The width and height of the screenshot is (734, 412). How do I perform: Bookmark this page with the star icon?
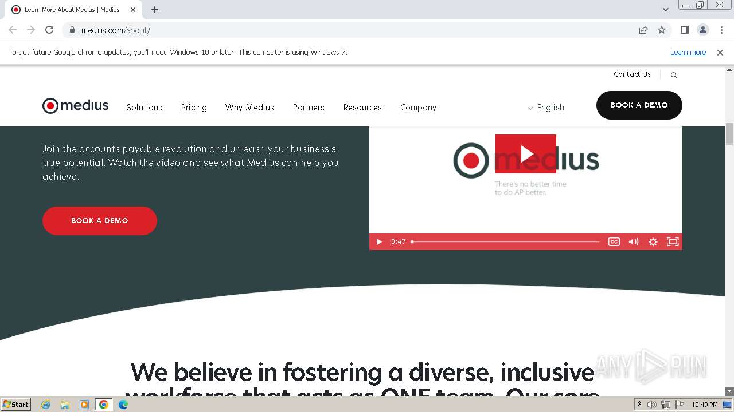(x=662, y=30)
